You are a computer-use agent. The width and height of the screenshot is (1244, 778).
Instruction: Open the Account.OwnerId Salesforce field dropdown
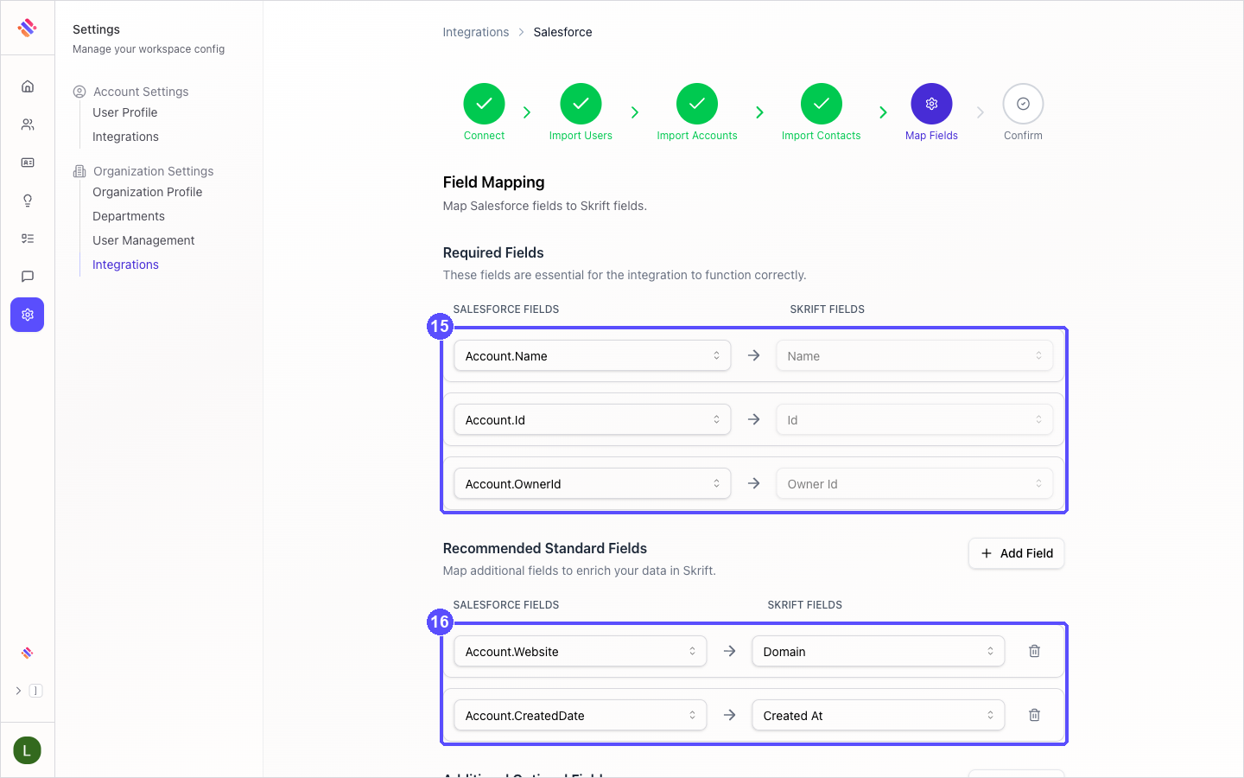593,483
